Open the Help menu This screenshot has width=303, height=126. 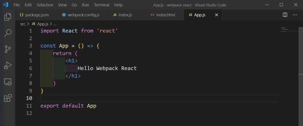point(118,5)
